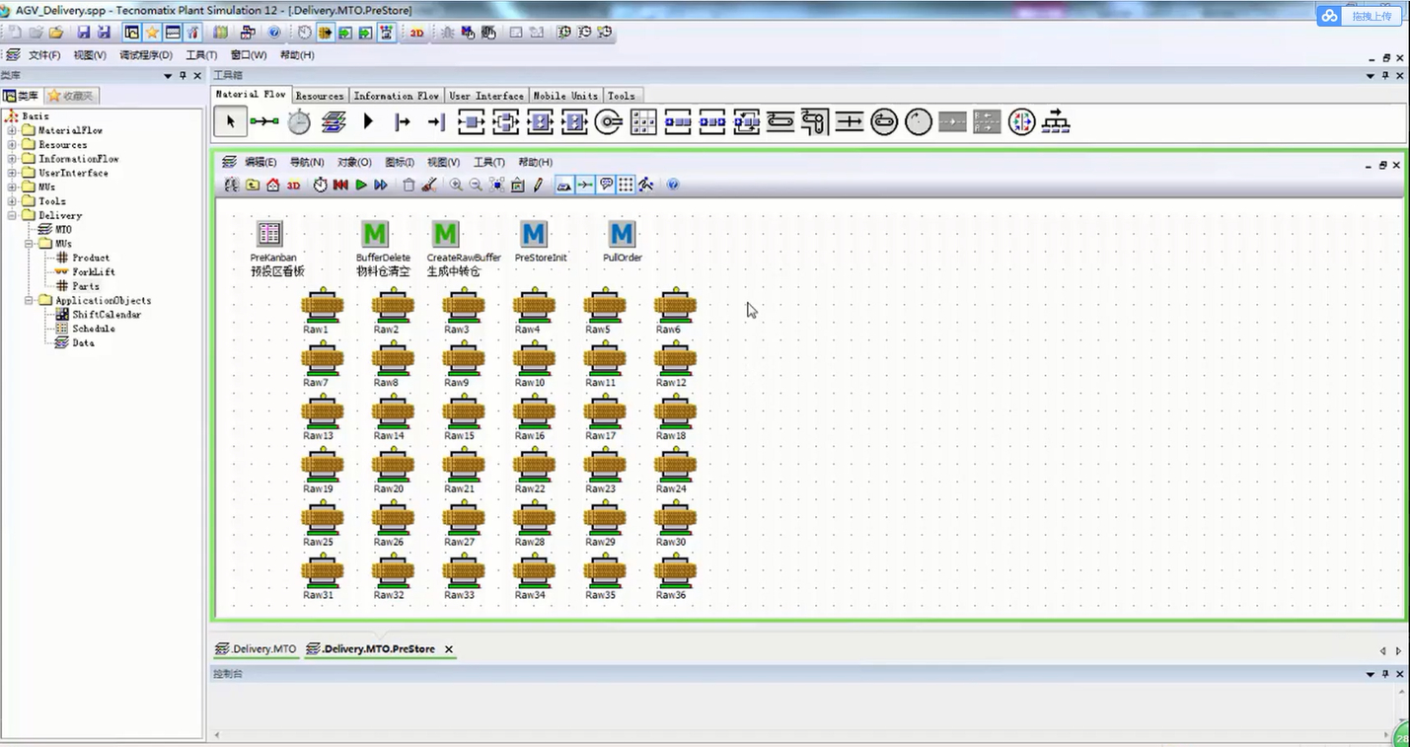Pick the EventController stopwatch icon in toolbox
Viewport: 1410px width, 747px height.
click(299, 122)
